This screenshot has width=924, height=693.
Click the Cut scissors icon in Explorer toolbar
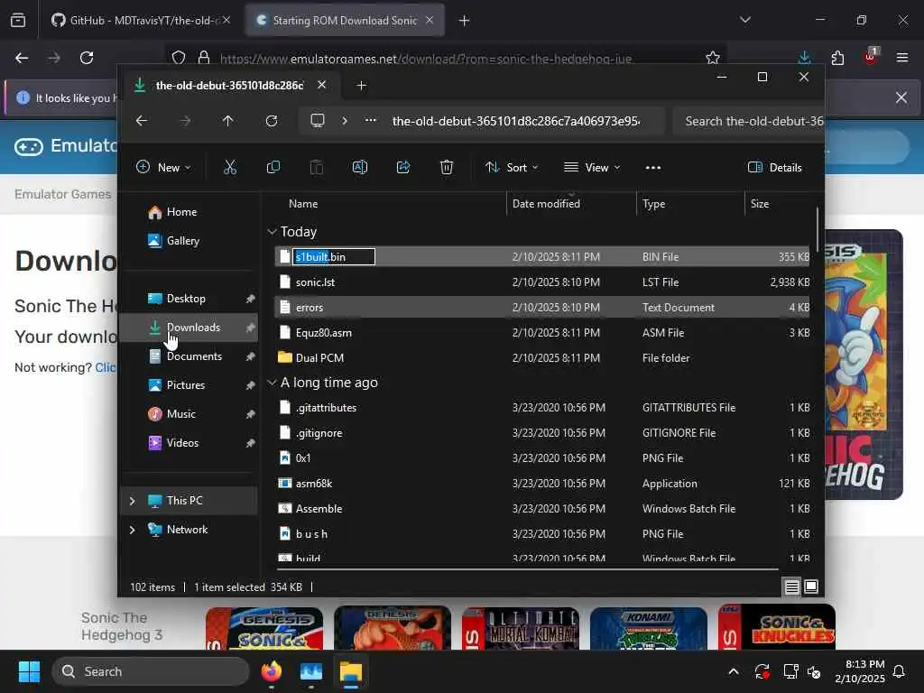point(230,167)
